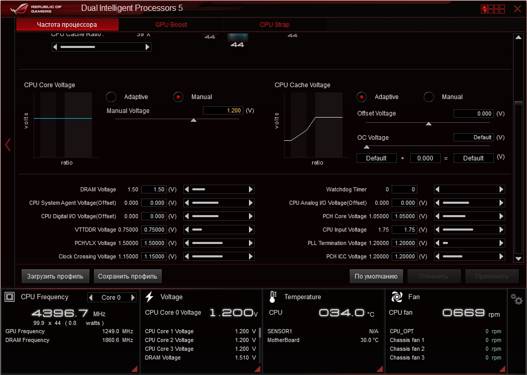527x375 pixels.
Task: Decrease DRAM Voltage with left arrow
Action: click(x=187, y=189)
